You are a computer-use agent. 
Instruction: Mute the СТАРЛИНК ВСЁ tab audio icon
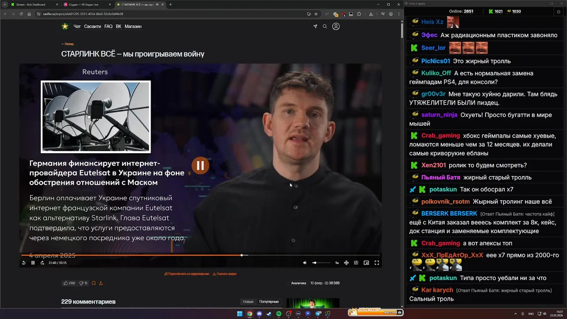[157, 4]
